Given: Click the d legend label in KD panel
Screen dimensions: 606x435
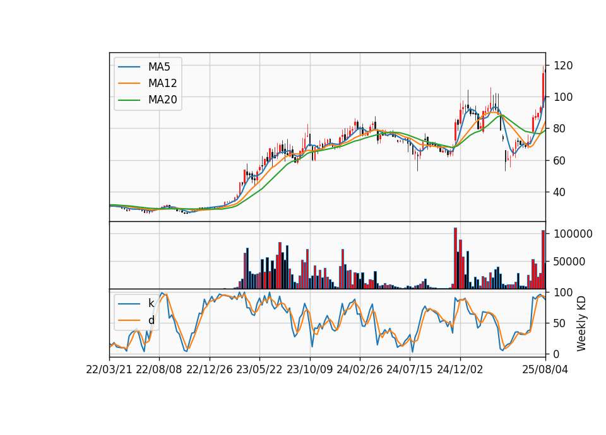Looking at the screenshot, I should pyautogui.click(x=151, y=320).
